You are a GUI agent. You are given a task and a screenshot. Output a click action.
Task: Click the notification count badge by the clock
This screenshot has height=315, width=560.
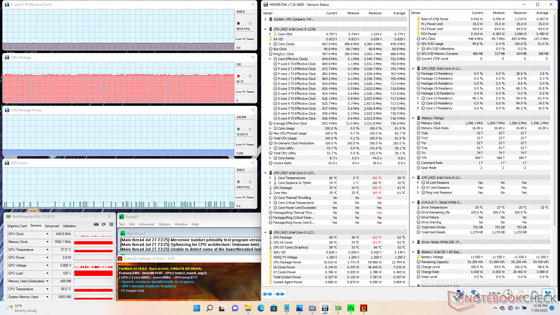point(552,308)
